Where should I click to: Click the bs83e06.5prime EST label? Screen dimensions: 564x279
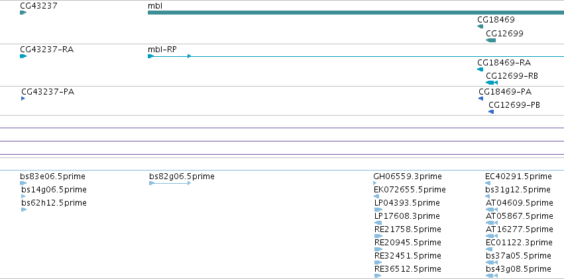[x=53, y=177]
